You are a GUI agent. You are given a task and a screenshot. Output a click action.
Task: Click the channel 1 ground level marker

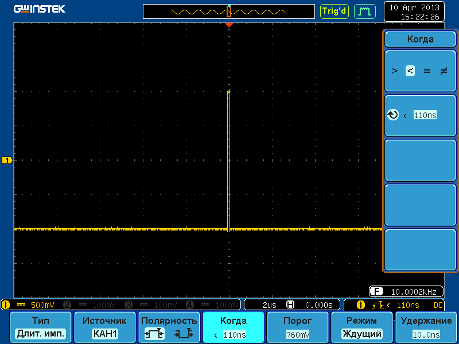click(7, 161)
